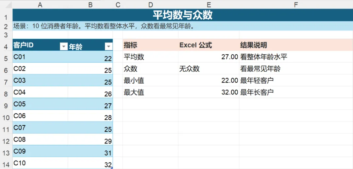Screen dimensions: 353x169
Task: Select age value 31 in row C09
Action: coord(90,151)
